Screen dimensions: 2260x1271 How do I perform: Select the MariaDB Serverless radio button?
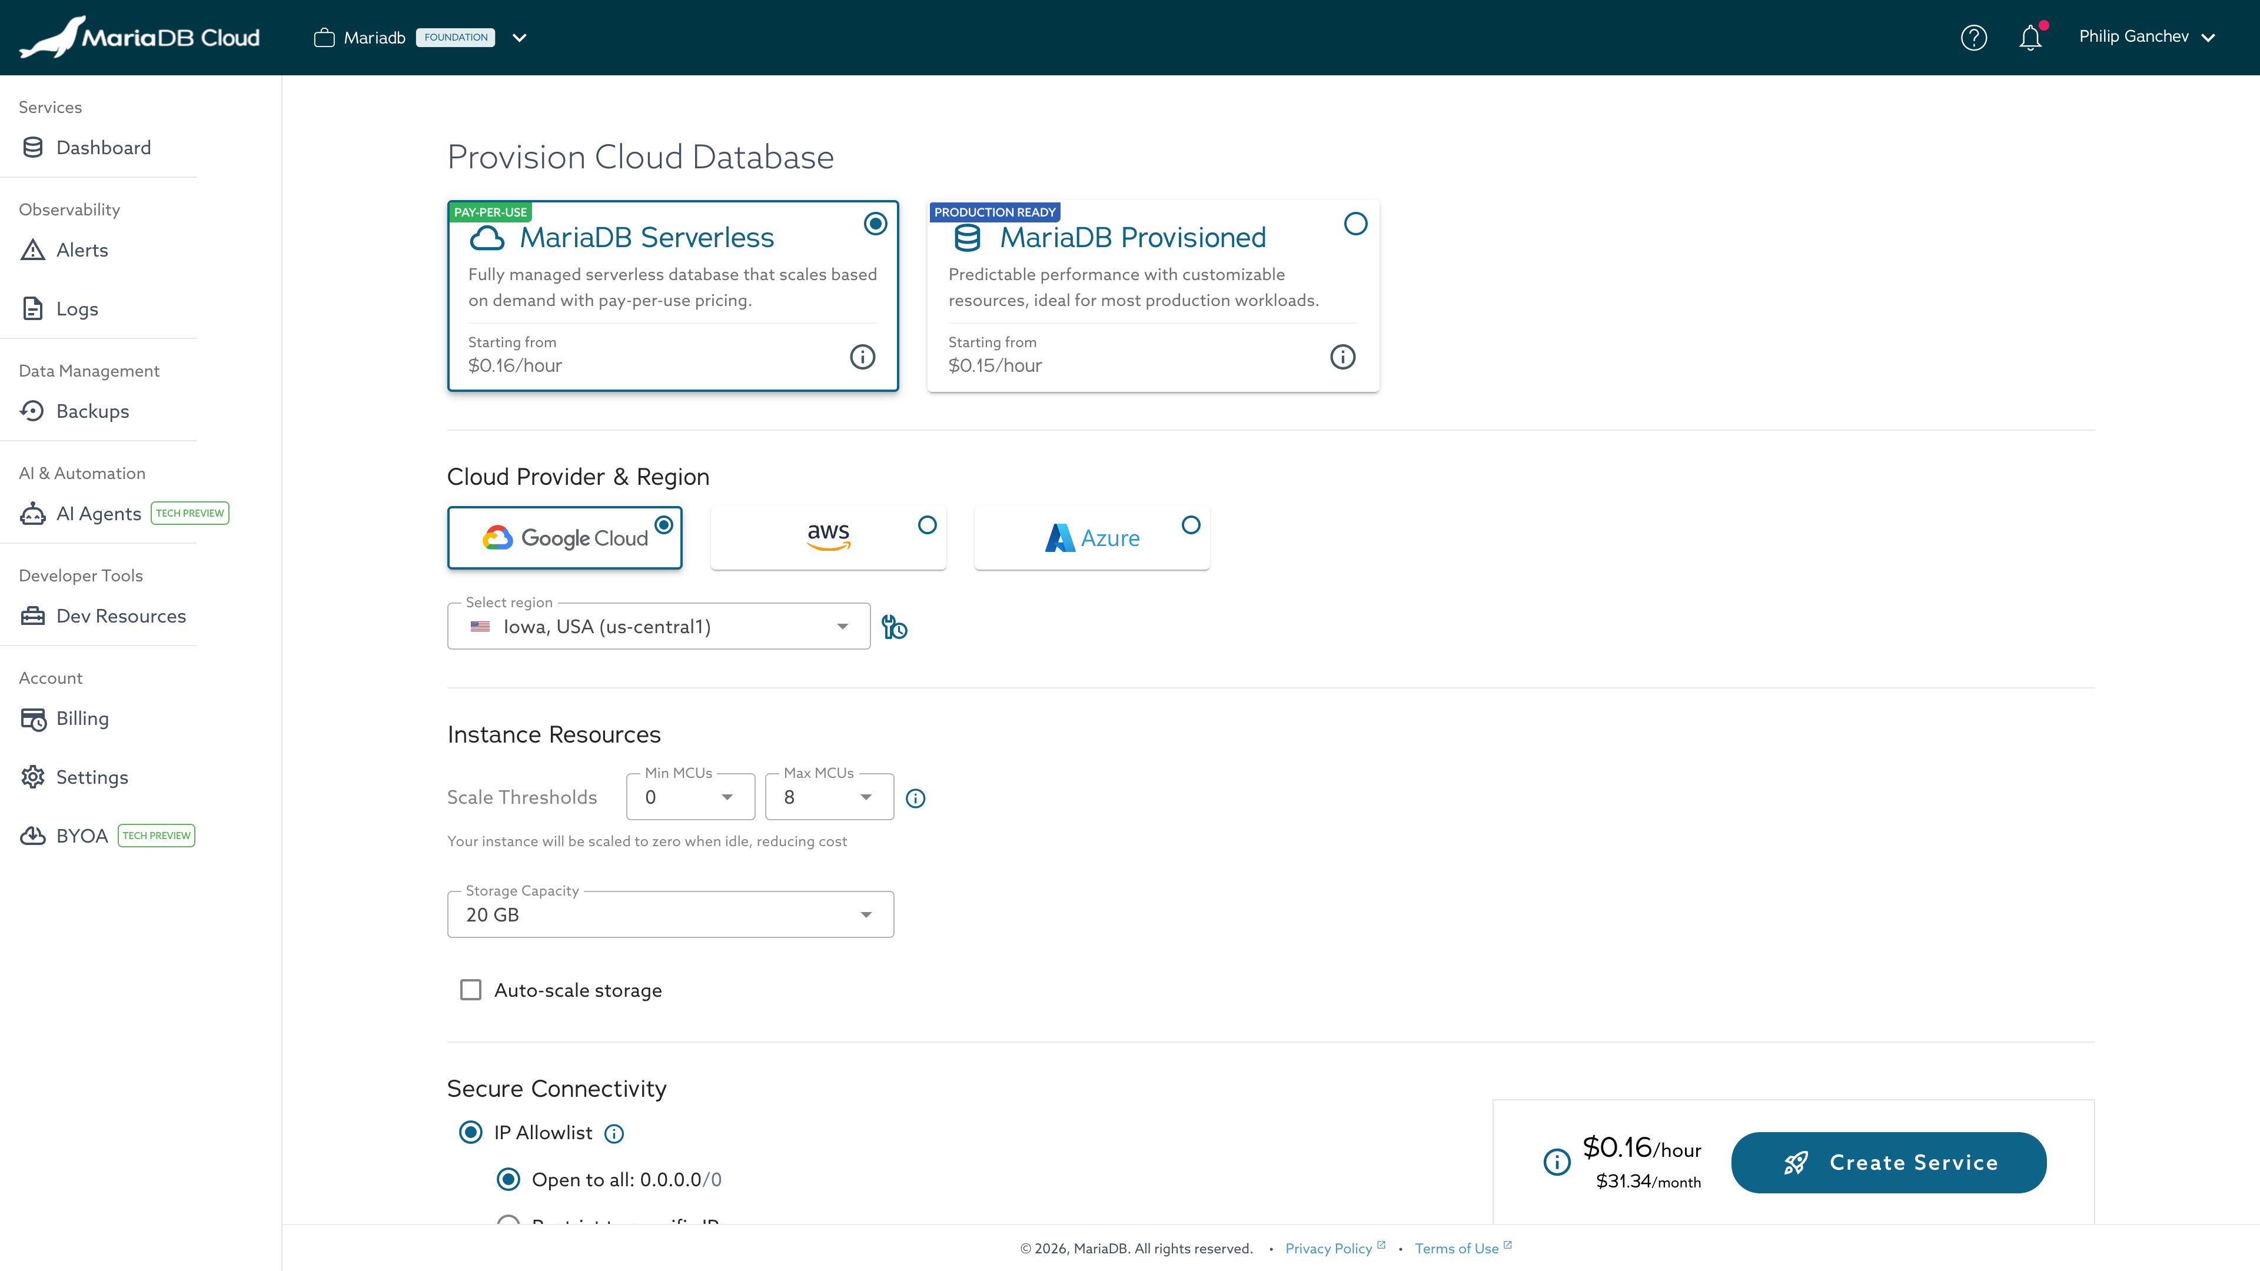tap(875, 224)
